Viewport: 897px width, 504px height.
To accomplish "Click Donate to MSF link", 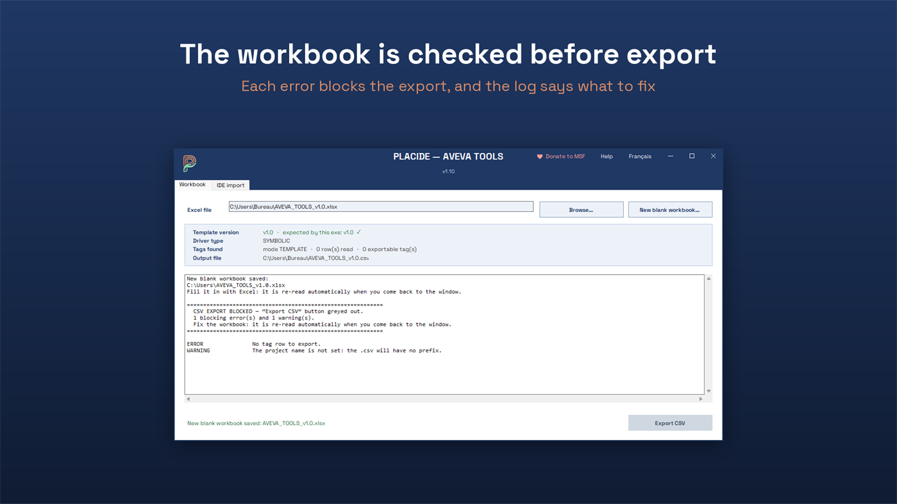I will pos(565,157).
